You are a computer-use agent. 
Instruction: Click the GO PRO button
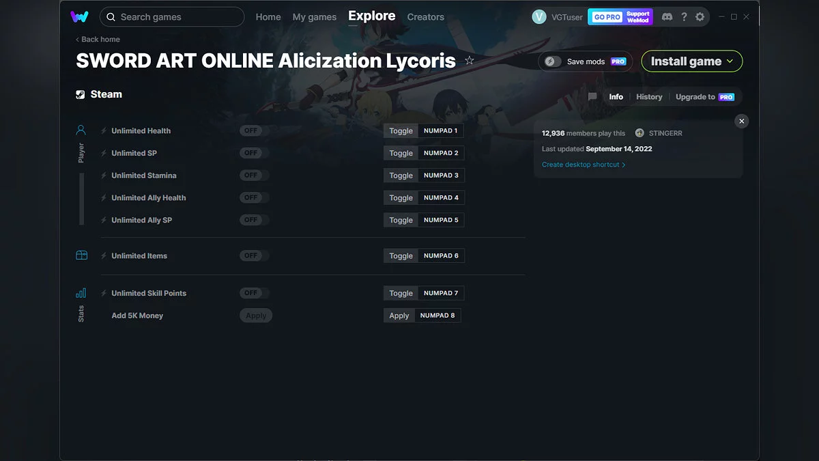(606, 17)
